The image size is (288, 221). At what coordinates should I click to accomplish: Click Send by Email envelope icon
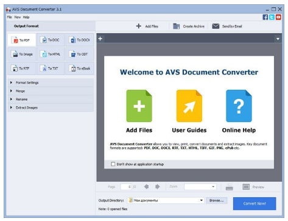pos(216,26)
